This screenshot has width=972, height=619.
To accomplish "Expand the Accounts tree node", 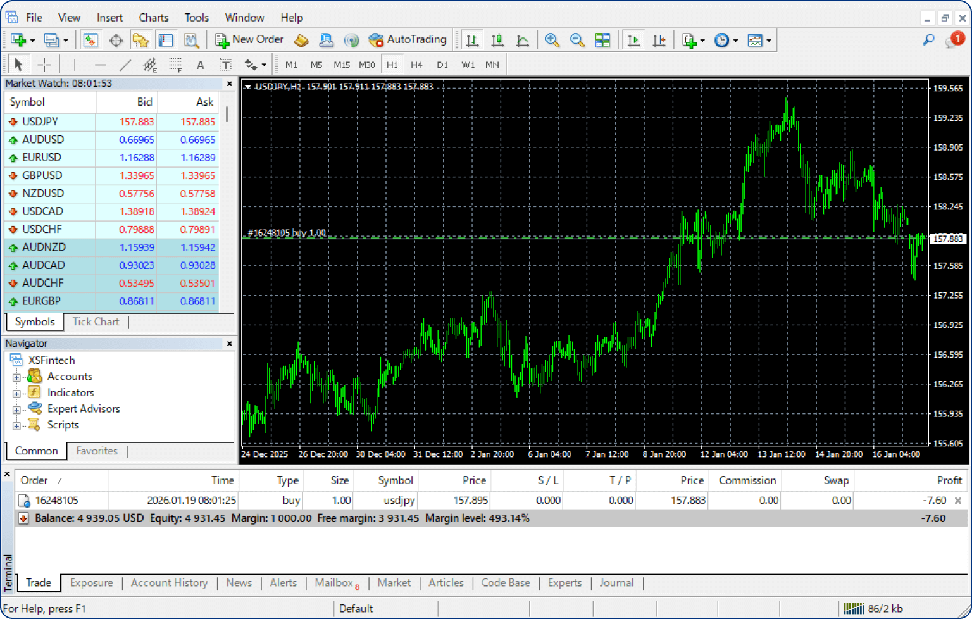I will (16, 377).
